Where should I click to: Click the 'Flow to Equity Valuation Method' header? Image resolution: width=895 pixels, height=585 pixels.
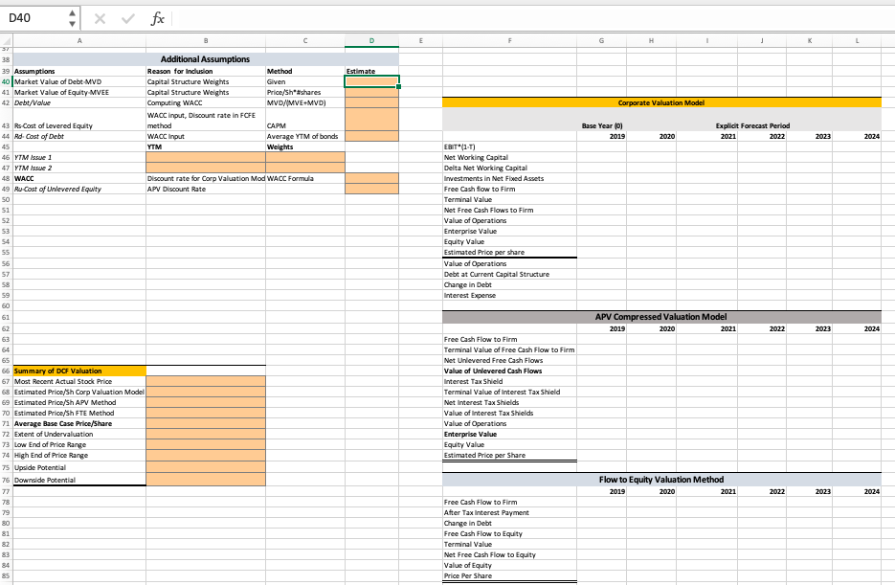(x=661, y=480)
